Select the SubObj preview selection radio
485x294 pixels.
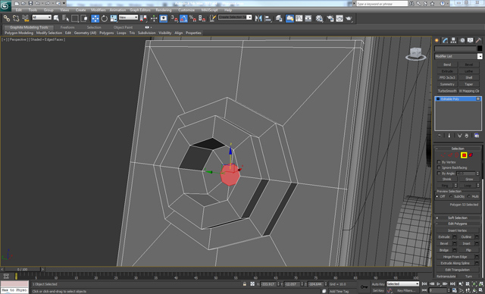point(451,196)
